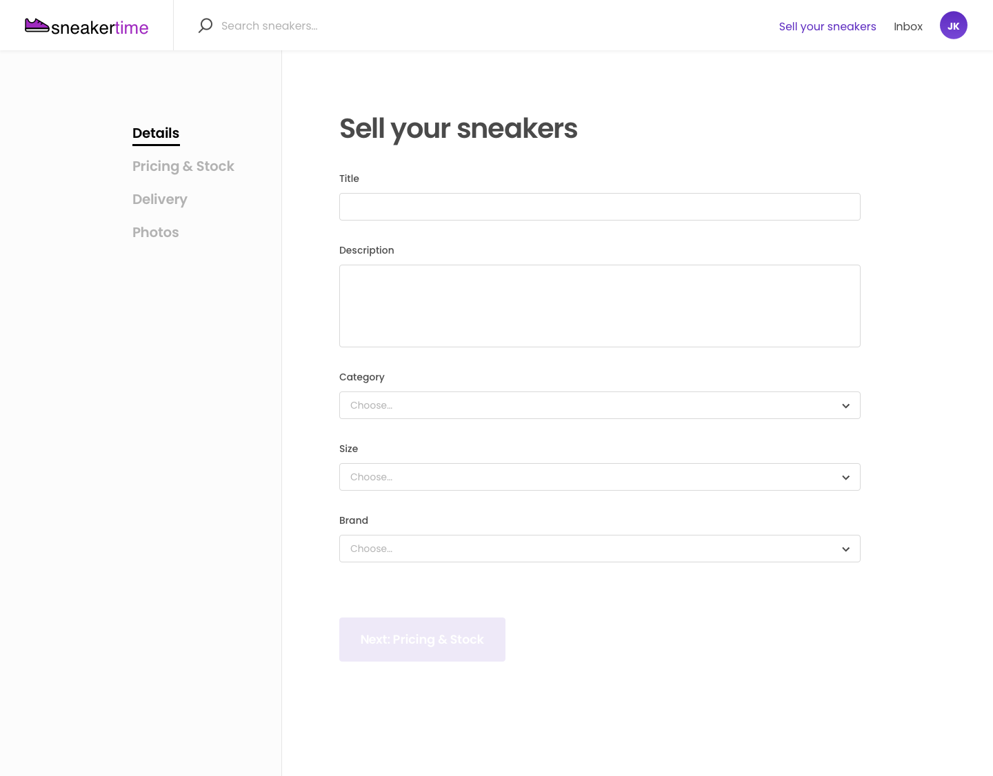Click the Category dropdown chevron icon
Viewport: 993px width, 776px height.
click(845, 406)
